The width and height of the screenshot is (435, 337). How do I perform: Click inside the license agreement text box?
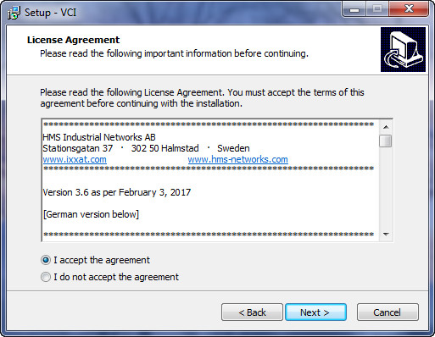[210, 180]
